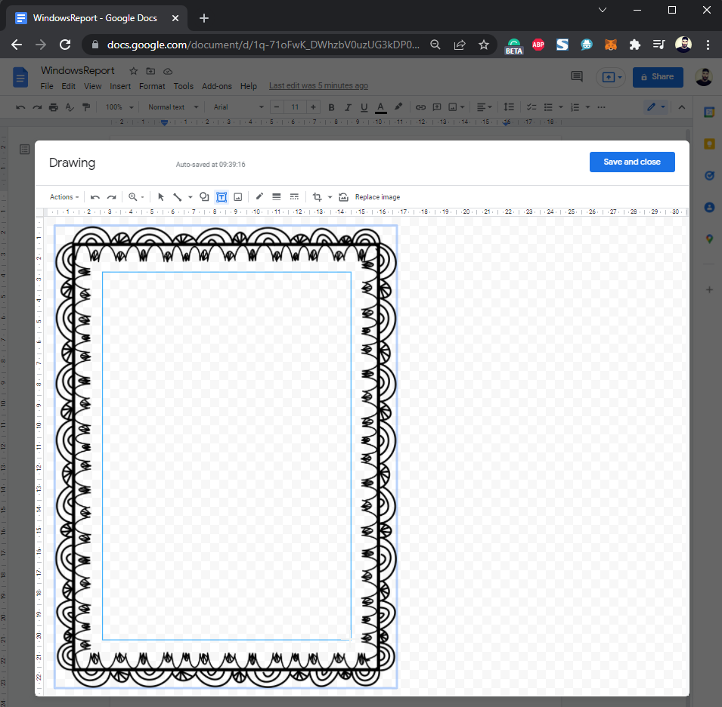Image resolution: width=722 pixels, height=707 pixels.
Task: Click the reset image icon
Action: pyautogui.click(x=343, y=197)
